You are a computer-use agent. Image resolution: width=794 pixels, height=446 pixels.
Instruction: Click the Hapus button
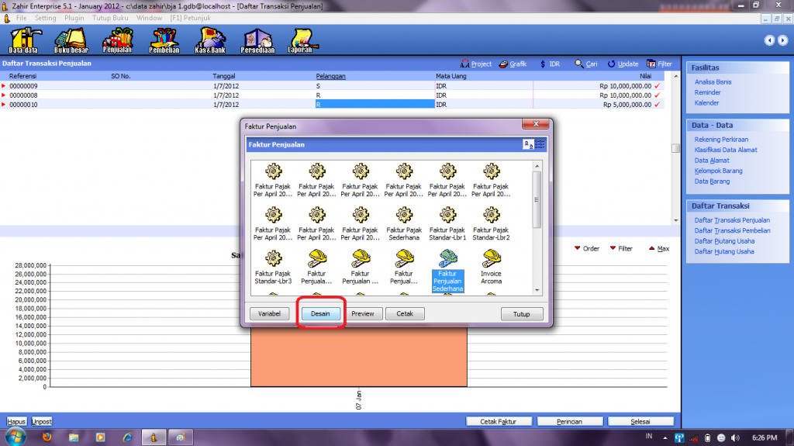(16, 421)
